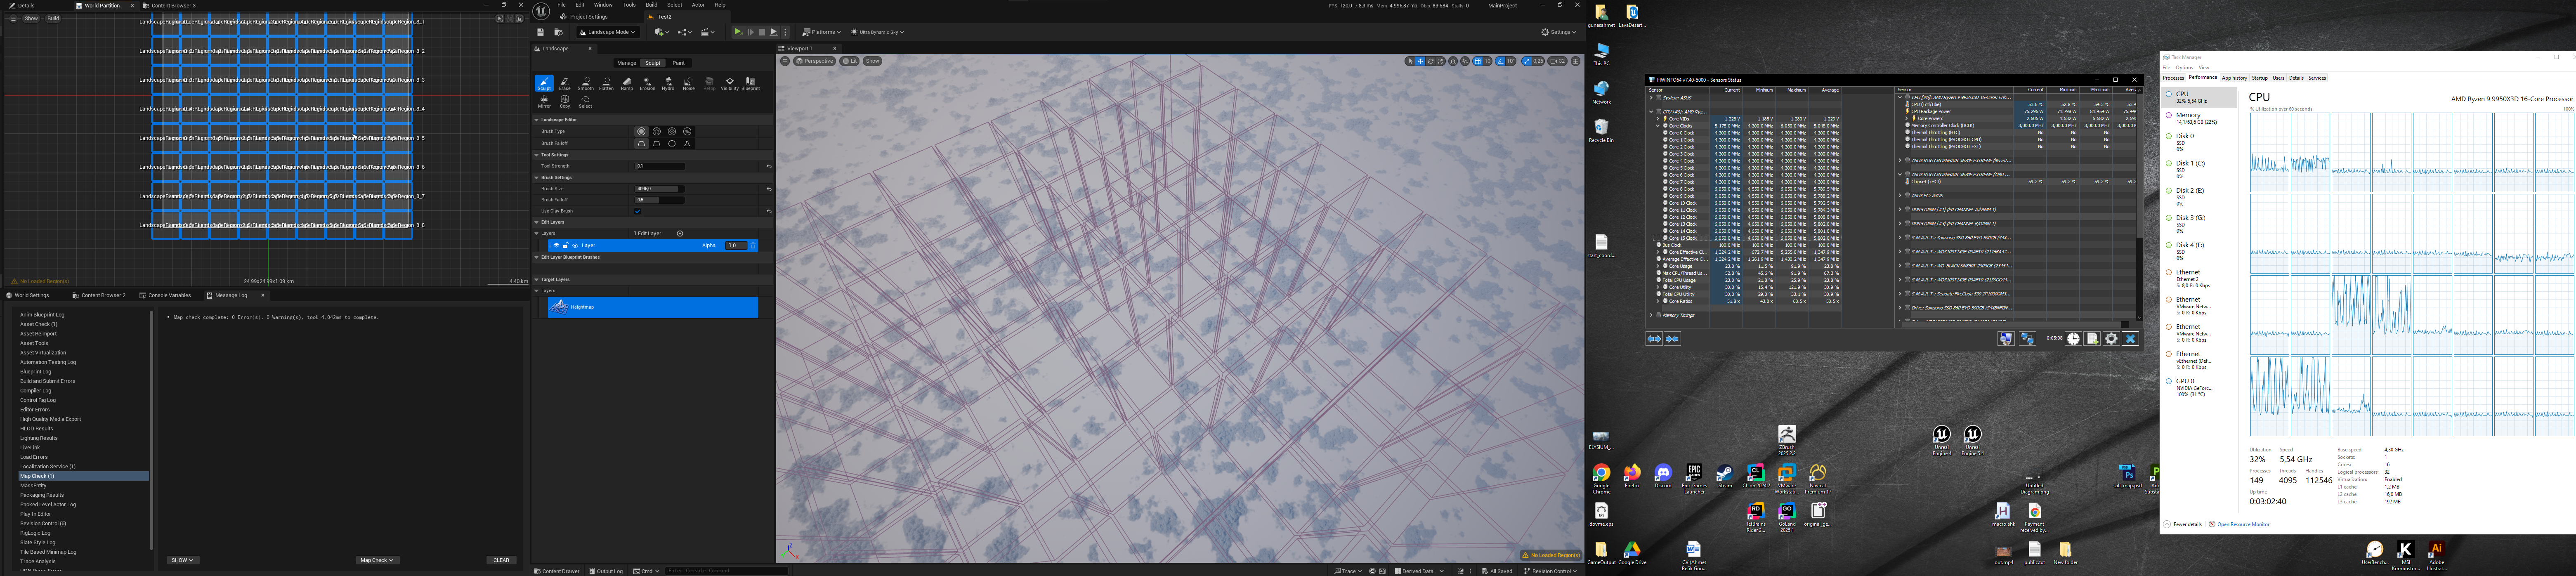
Task: Open the HWiNFO settings gear
Action: pos(2111,339)
